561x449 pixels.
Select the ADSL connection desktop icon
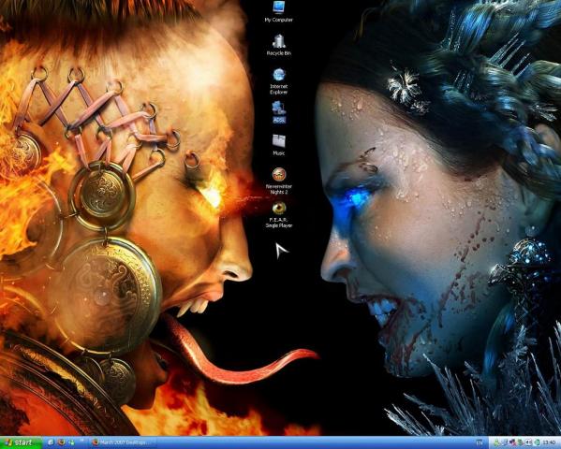coord(279,112)
